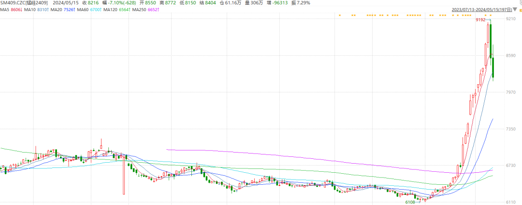Click the 6108 lowest price marker
This screenshot has width=522, height=205.
(410, 202)
